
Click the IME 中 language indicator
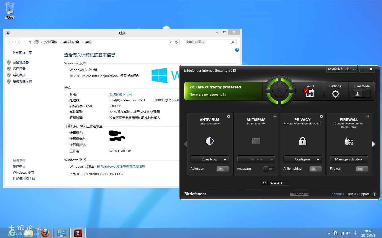355,233
